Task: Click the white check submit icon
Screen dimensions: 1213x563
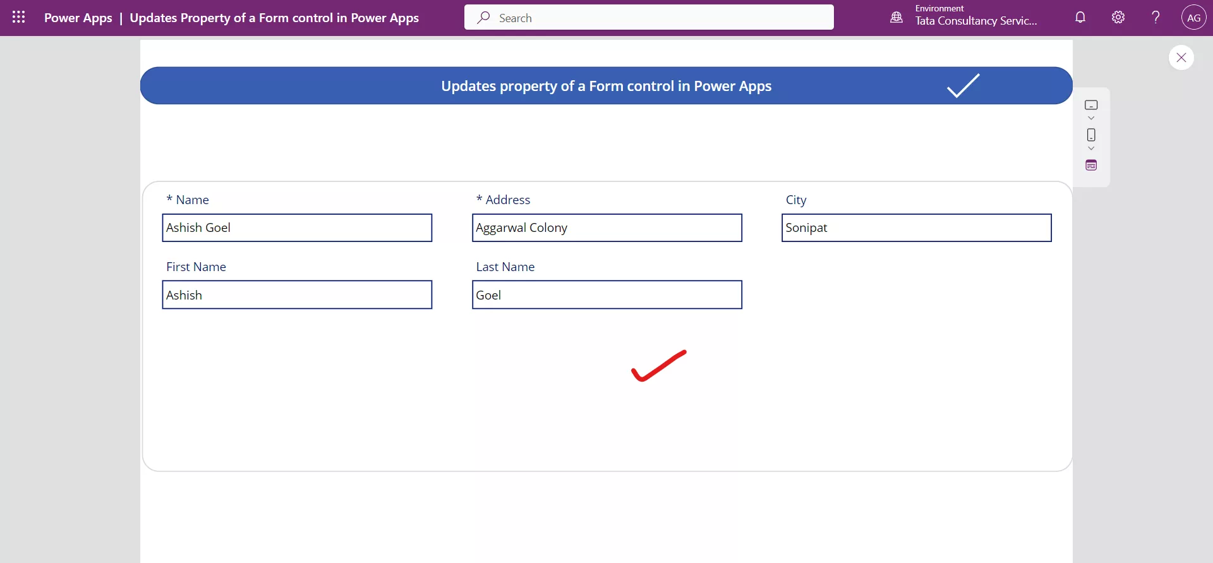Action: pos(963,86)
